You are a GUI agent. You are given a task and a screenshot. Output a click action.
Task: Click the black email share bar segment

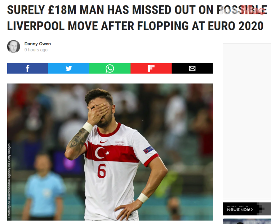point(192,68)
